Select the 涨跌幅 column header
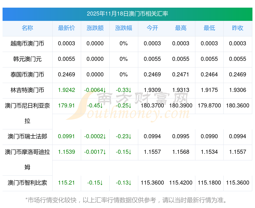The image size is (255, 208). 124,28
